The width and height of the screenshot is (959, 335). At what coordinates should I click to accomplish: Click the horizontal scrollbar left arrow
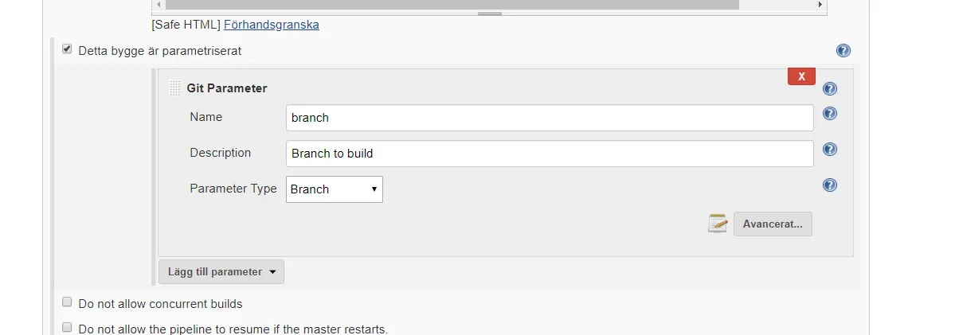pyautogui.click(x=158, y=5)
